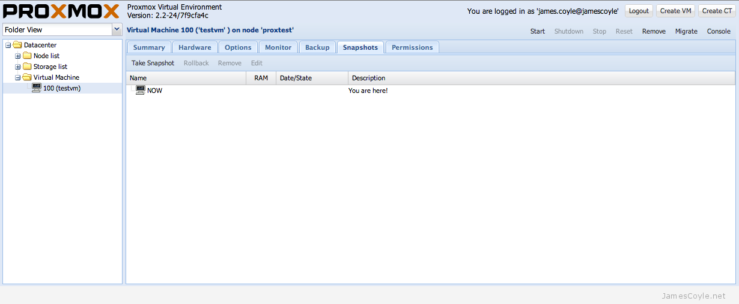739x304 pixels.
Task: Collapse the Datacenter tree node
Action: click(x=8, y=45)
